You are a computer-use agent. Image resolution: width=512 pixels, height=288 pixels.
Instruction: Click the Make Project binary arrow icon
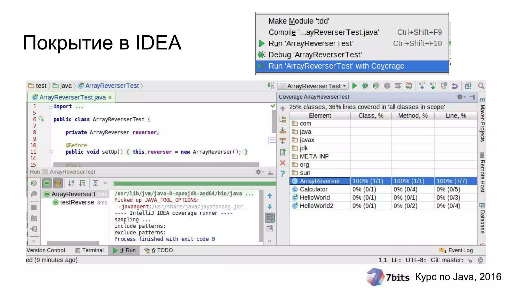pyautogui.click(x=270, y=85)
